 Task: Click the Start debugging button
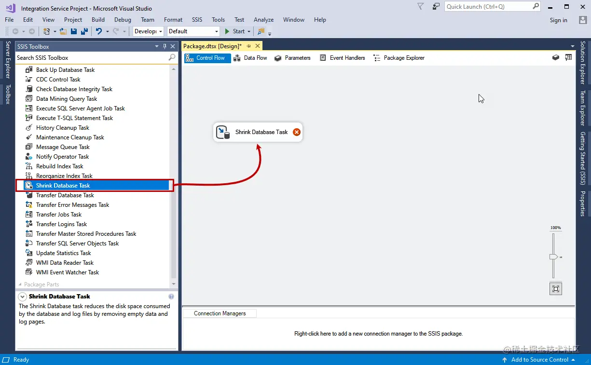click(234, 31)
